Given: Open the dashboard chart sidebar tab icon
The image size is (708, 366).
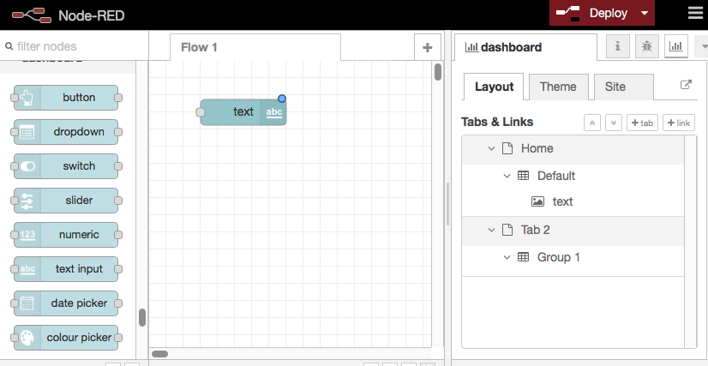Looking at the screenshot, I should point(676,46).
